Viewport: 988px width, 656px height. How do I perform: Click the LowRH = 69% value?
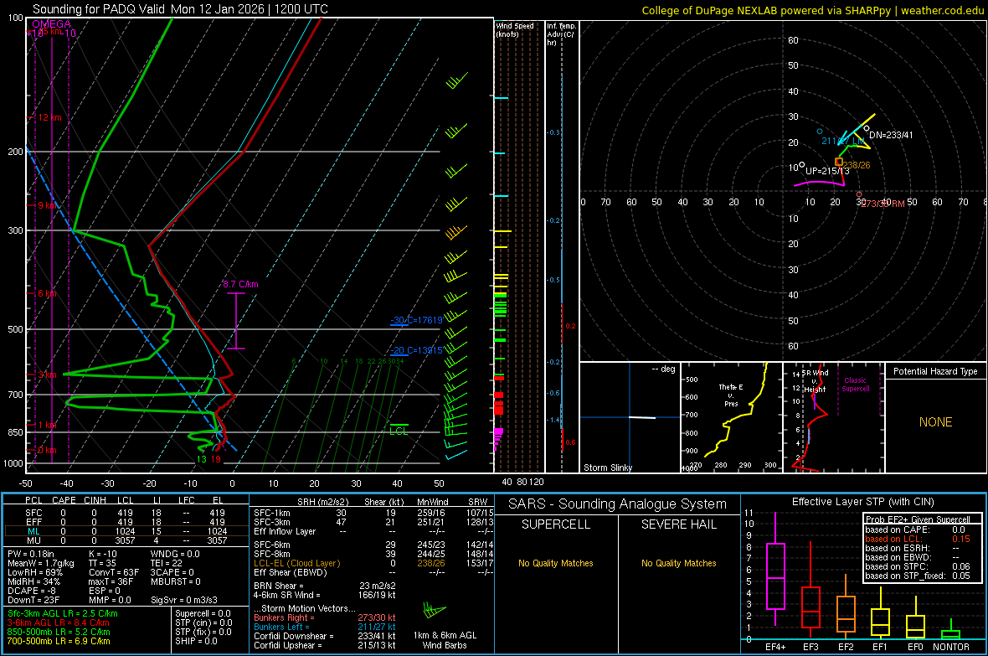(35, 572)
